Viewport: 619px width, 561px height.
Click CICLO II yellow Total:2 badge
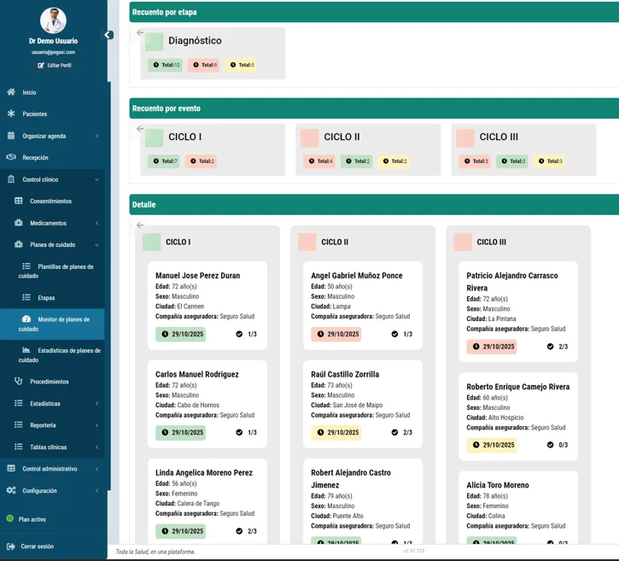[x=394, y=161]
